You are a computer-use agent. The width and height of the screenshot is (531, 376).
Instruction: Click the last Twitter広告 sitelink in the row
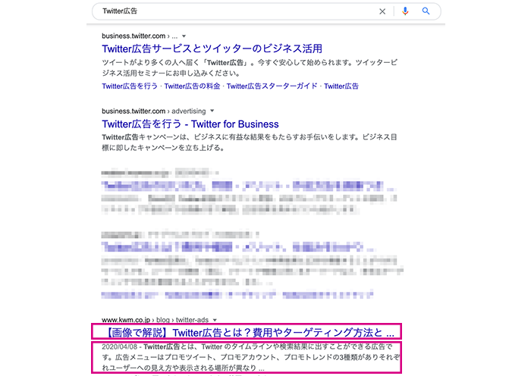(341, 86)
